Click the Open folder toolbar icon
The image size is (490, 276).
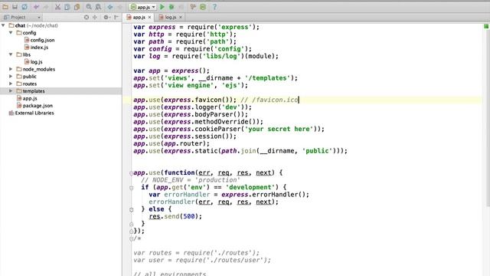pyautogui.click(x=5, y=7)
